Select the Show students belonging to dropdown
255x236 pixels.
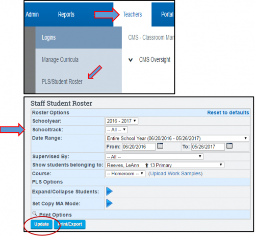coord(165,165)
